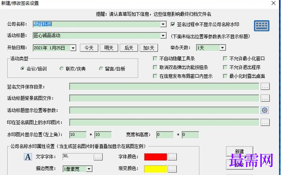Check 不允许最小化窗口
The image size is (282, 175).
pyautogui.click(x=225, y=59)
